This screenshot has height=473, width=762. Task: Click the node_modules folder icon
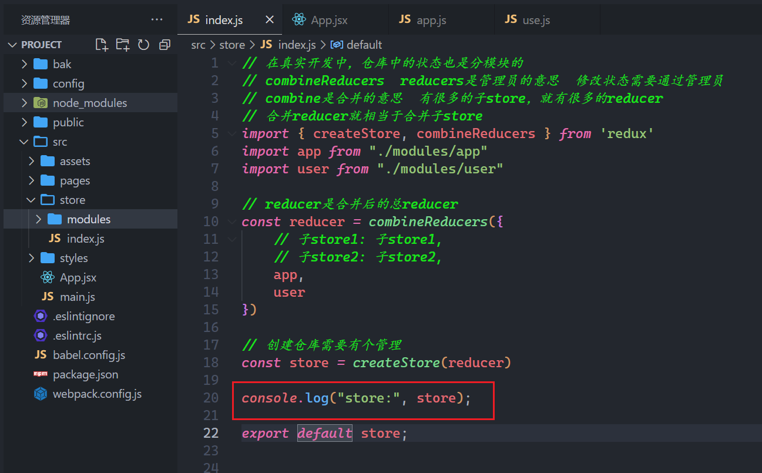coord(41,103)
